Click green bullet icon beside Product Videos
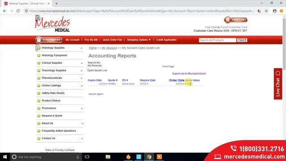The width and height of the screenshot is (286, 161). [x=39, y=101]
